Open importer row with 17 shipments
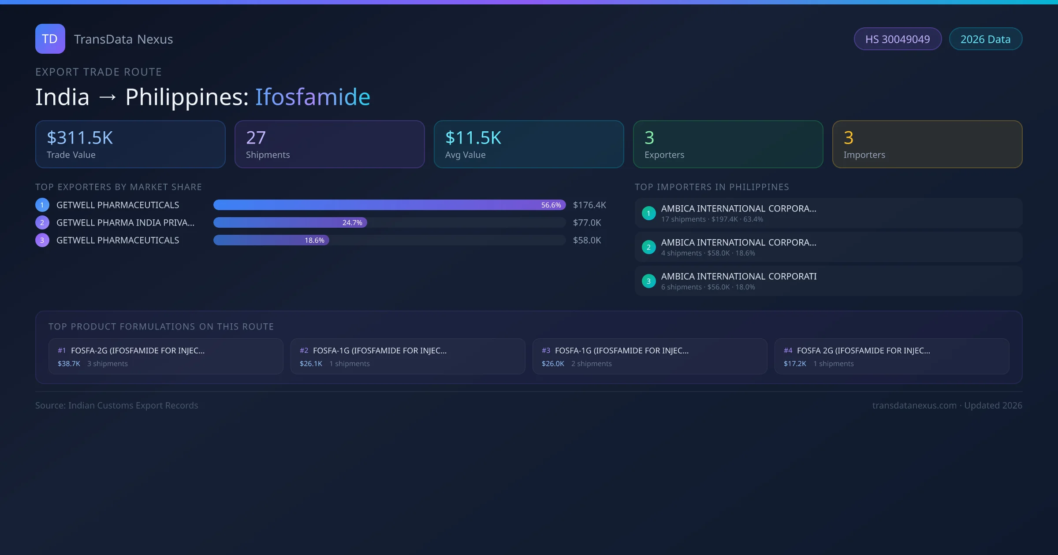The height and width of the screenshot is (555, 1058). tap(828, 213)
